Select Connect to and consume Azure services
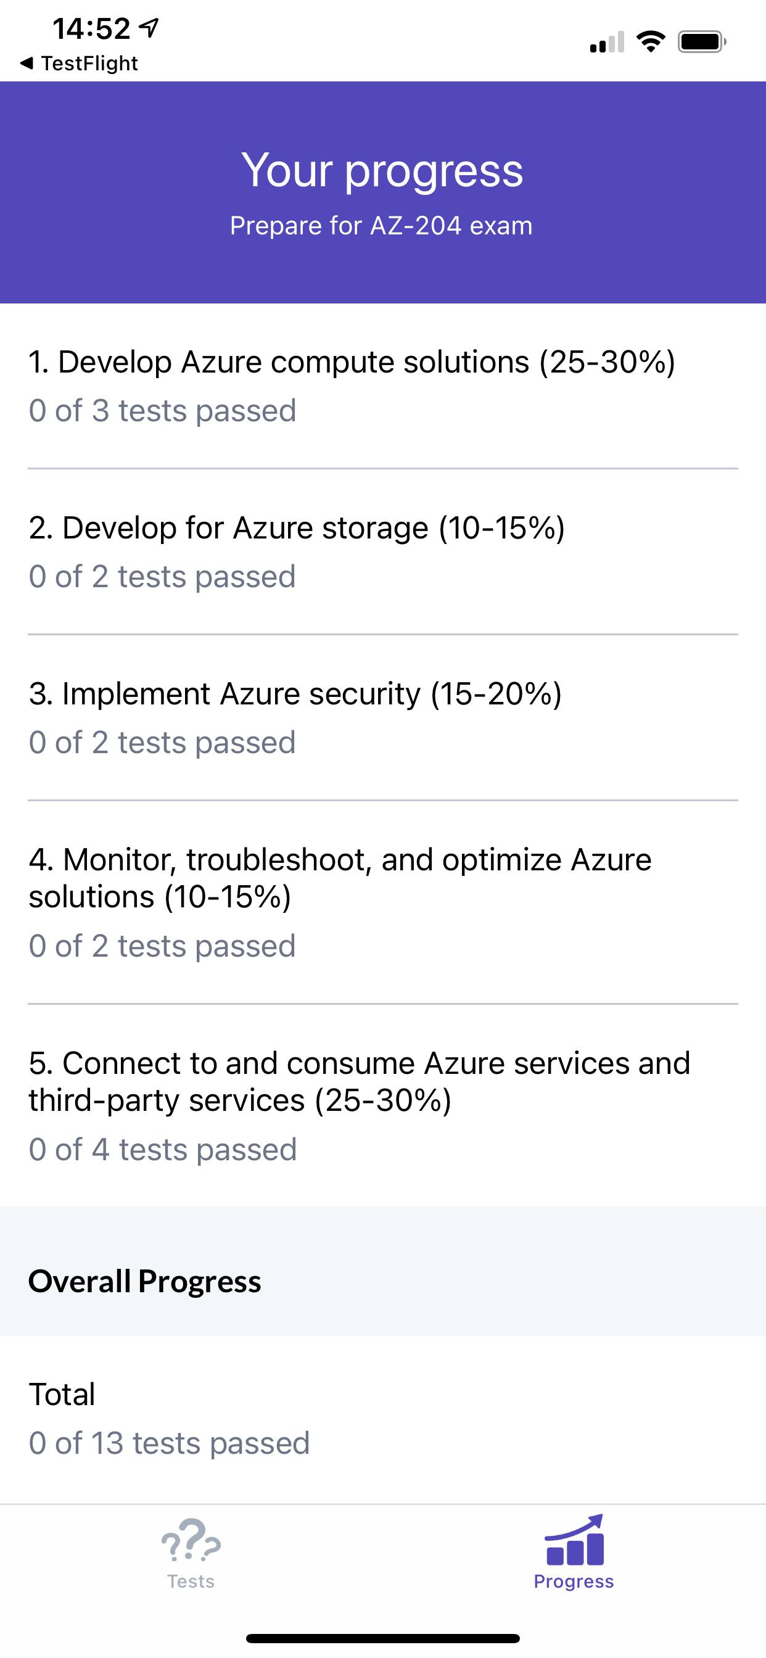766x1658 pixels. click(x=383, y=1106)
